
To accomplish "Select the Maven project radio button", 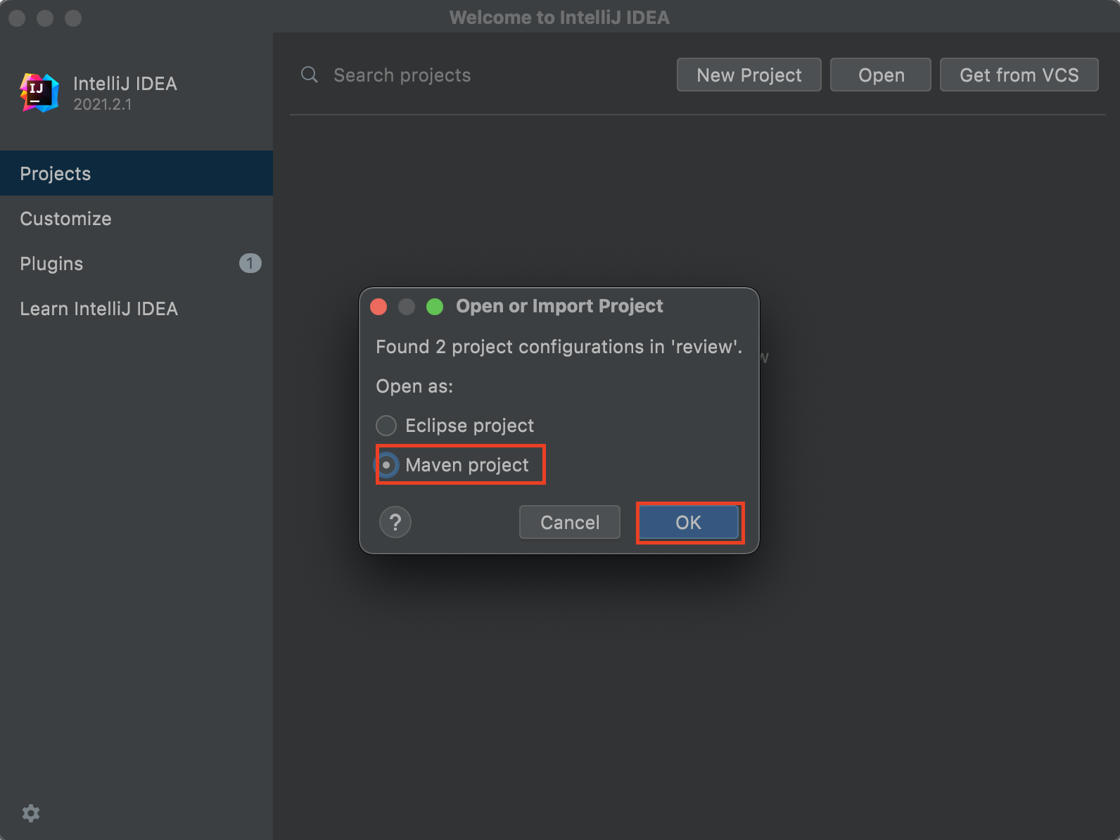I will click(x=386, y=465).
